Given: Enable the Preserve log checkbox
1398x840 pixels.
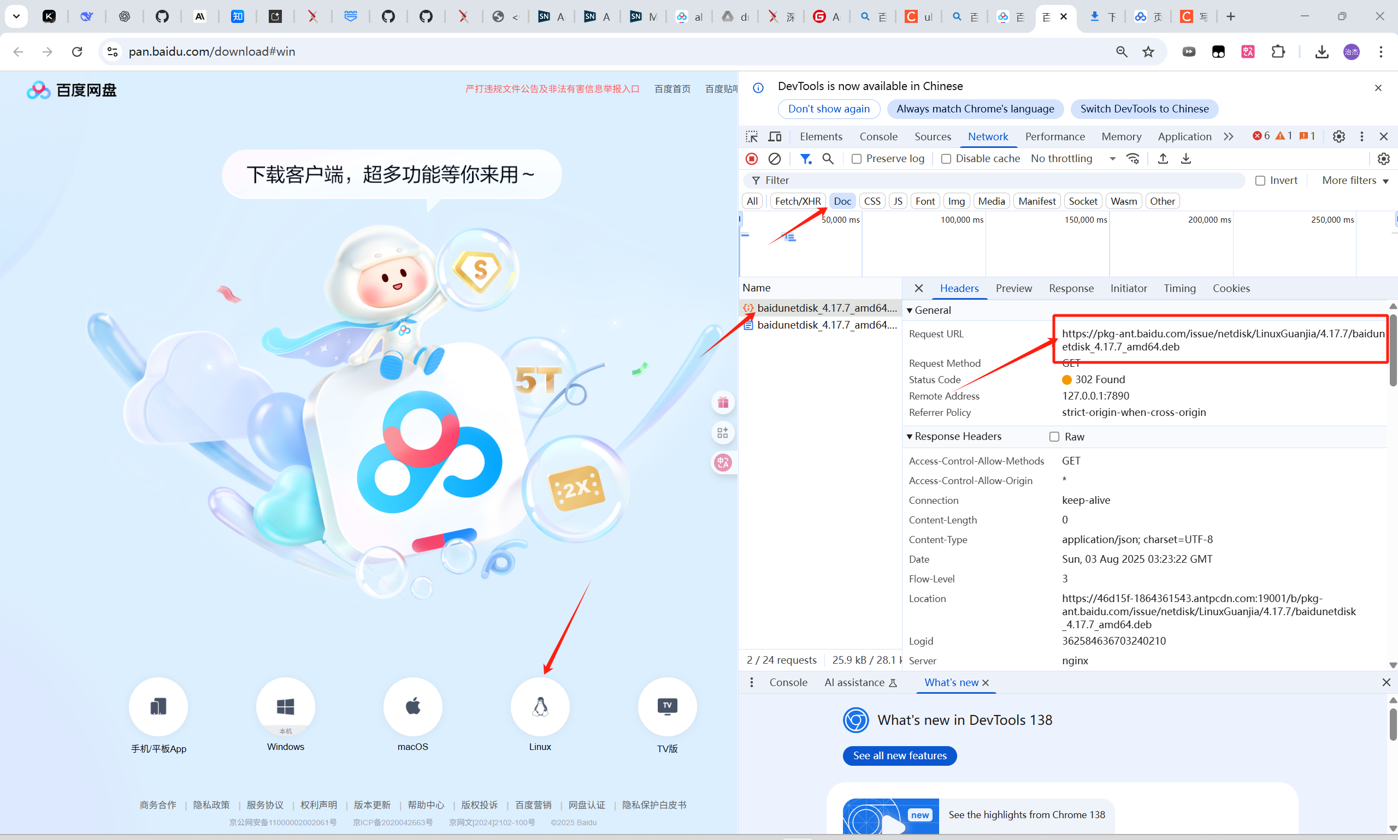Looking at the screenshot, I should pos(857,159).
